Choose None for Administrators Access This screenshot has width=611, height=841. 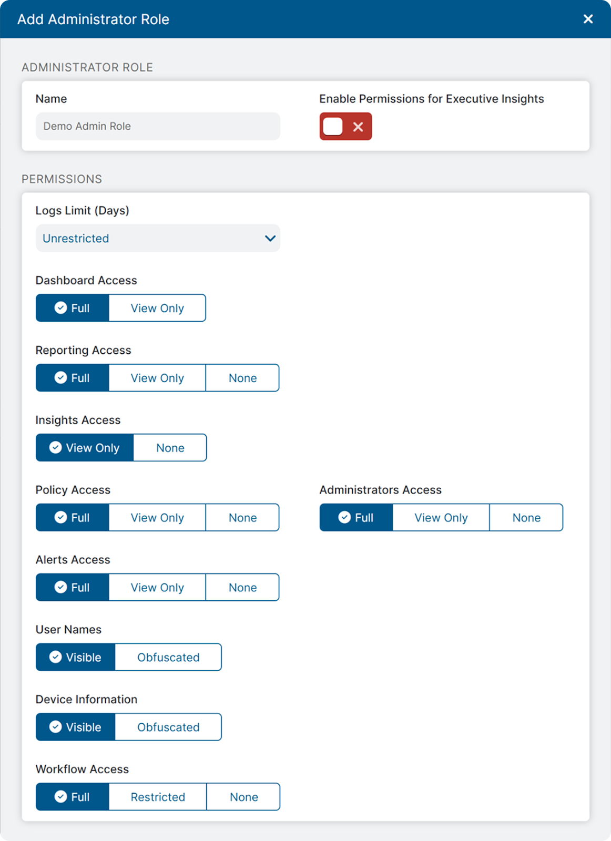(526, 518)
